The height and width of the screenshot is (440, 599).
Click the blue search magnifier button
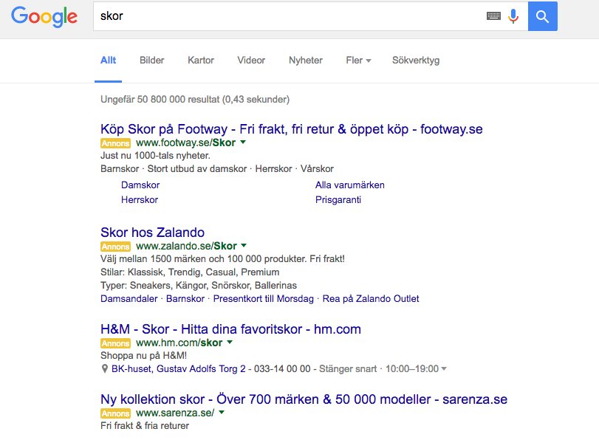coord(542,16)
